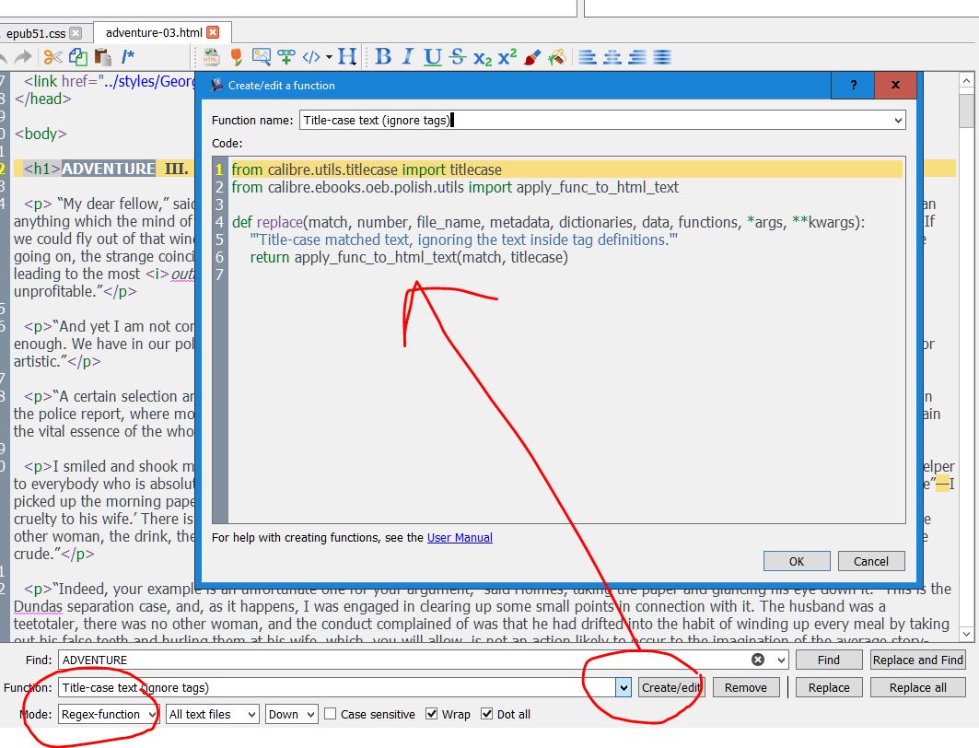
Task: Align text left
Action: click(x=587, y=57)
